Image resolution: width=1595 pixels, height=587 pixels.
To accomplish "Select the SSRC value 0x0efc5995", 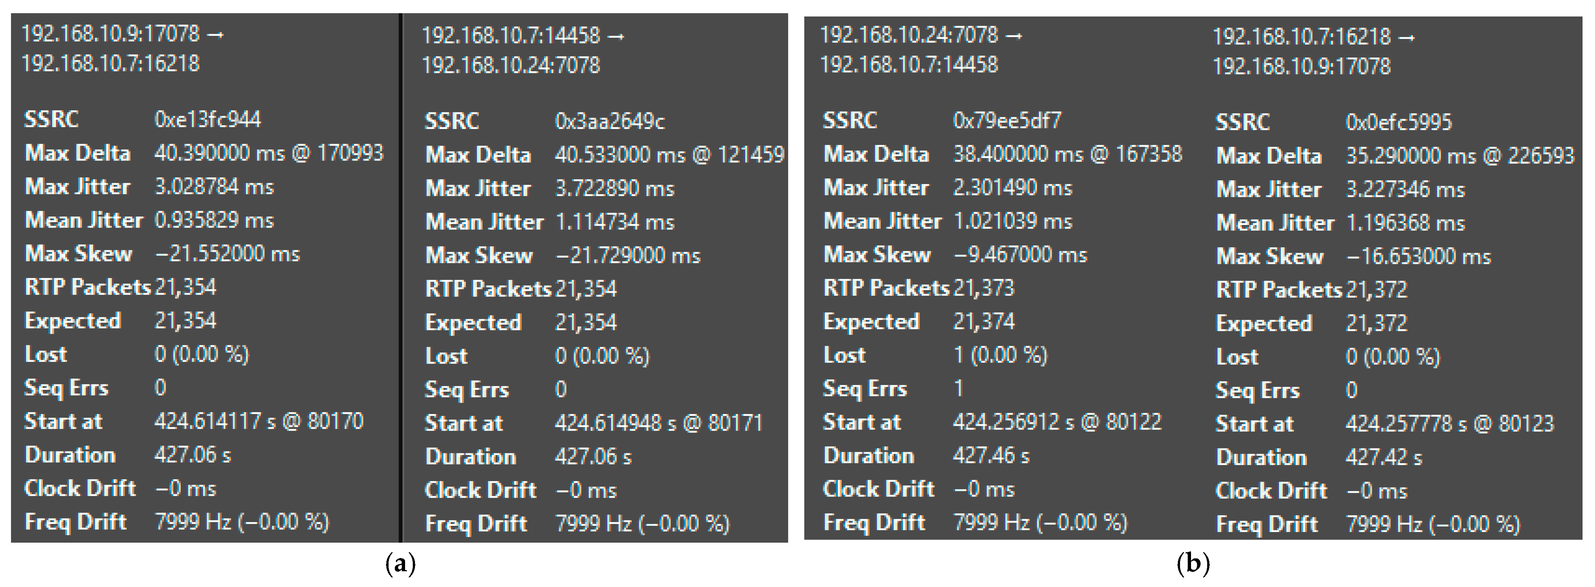I will [x=1398, y=122].
